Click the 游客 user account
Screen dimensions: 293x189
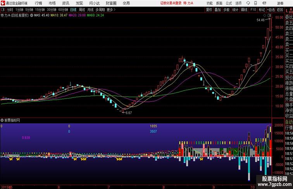point(280,3)
